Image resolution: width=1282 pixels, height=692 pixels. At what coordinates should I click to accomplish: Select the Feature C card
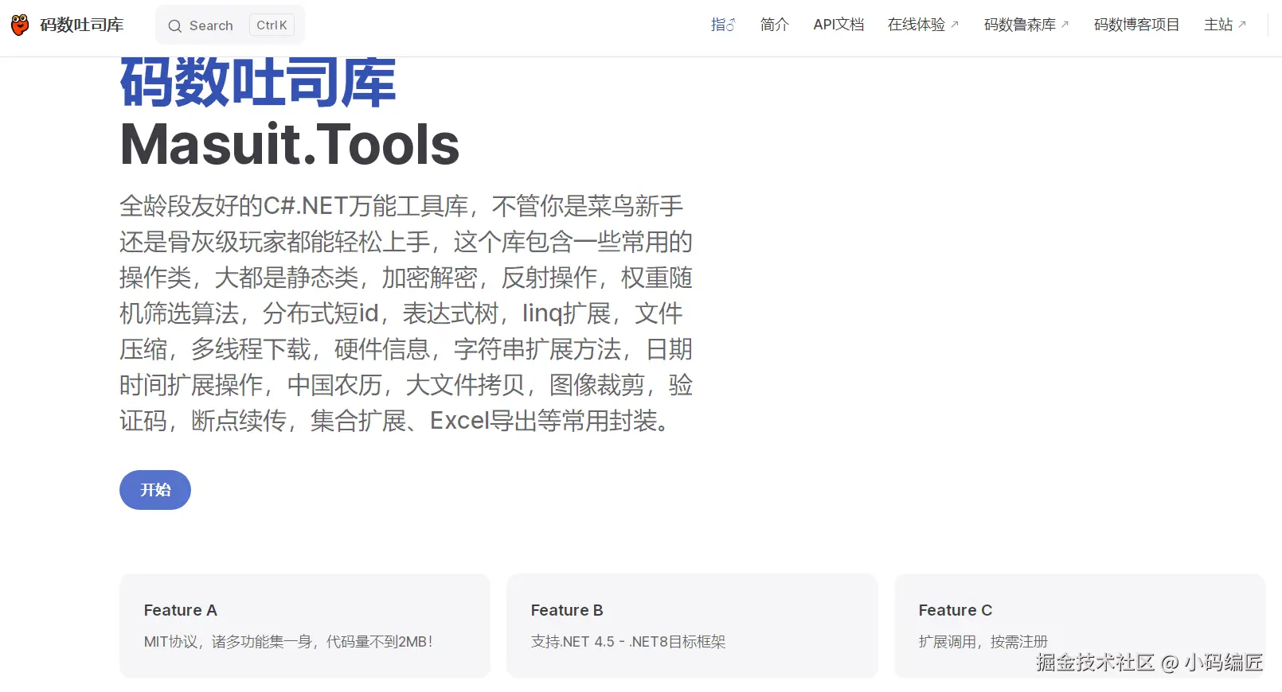coord(1080,626)
